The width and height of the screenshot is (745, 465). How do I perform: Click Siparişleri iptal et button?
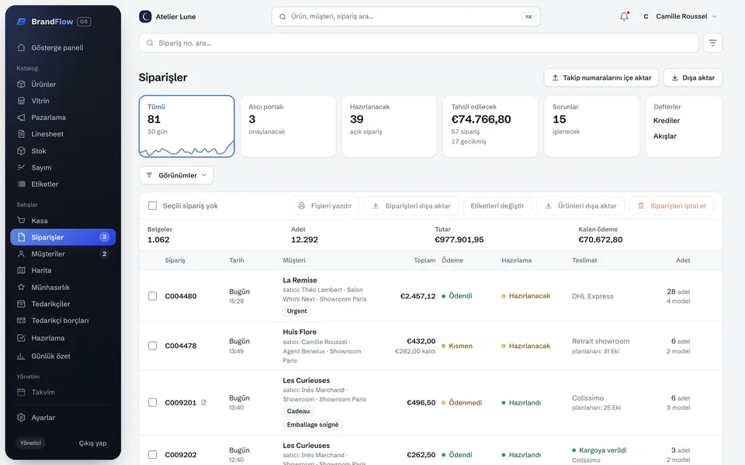point(671,206)
